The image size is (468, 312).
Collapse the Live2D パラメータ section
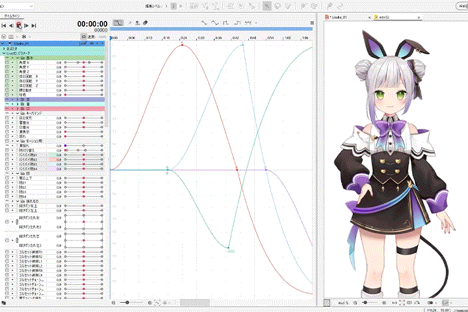[x=4, y=53]
